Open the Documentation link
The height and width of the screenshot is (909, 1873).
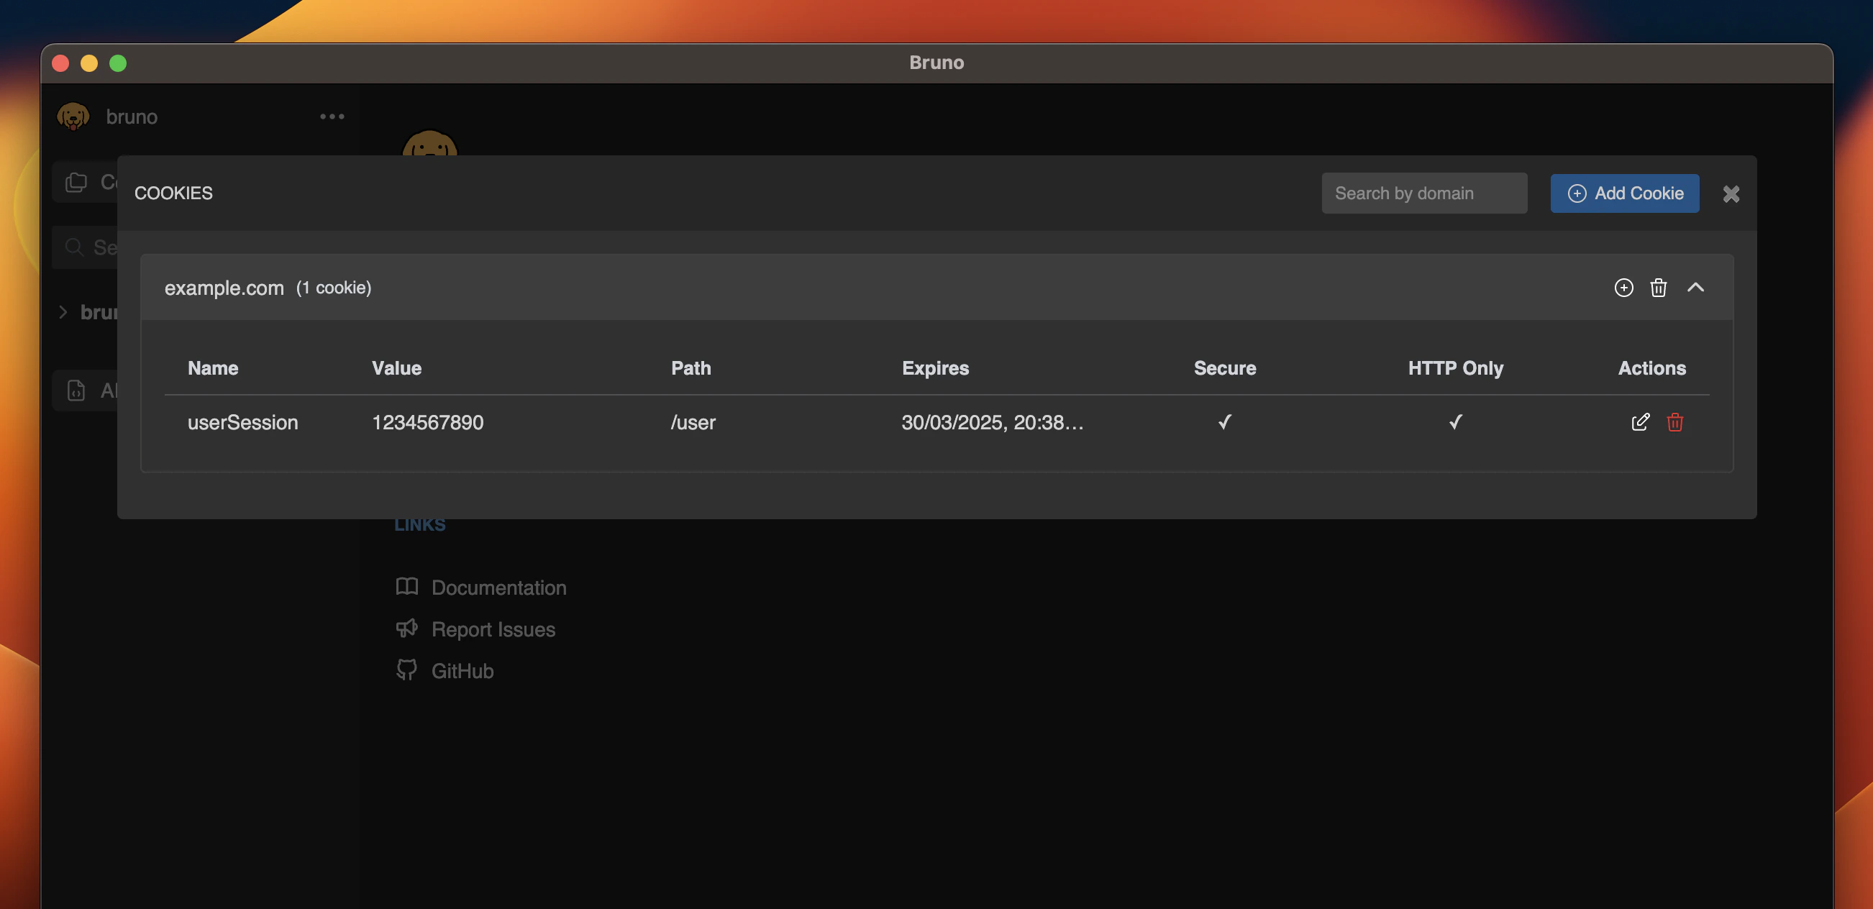coord(498,587)
